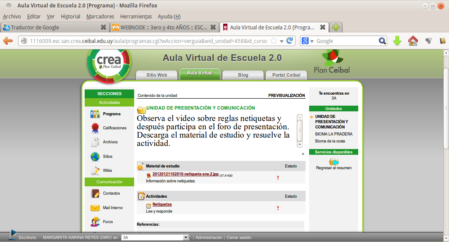
Task: Switch to the Blog tab
Action: [x=243, y=75]
